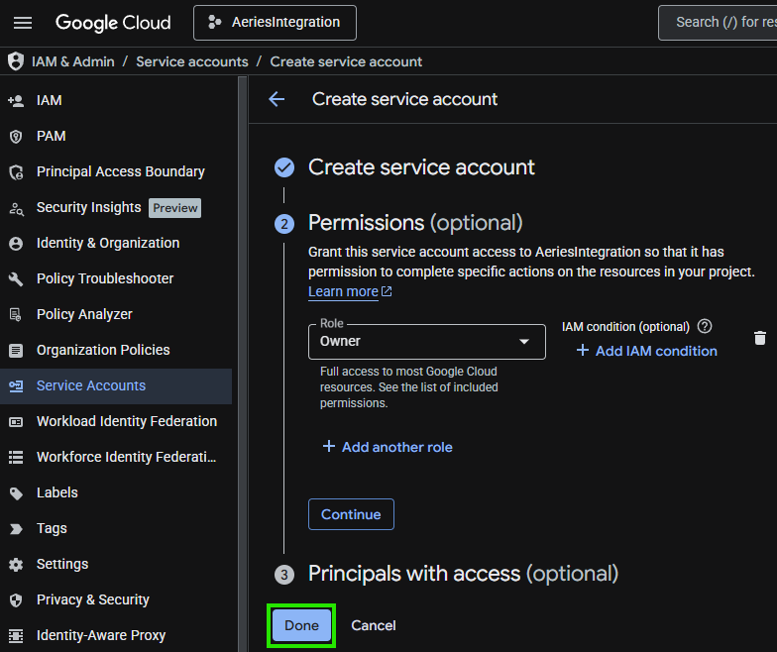Open the Learn more link
Viewport: 777px width, 652px height.
[350, 291]
